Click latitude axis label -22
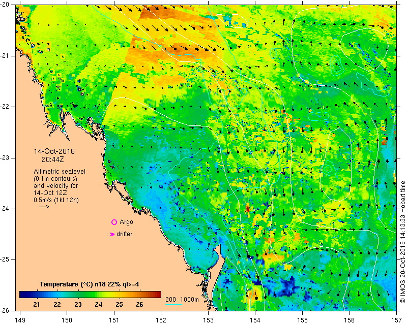The image size is (407, 325). pos(6,107)
